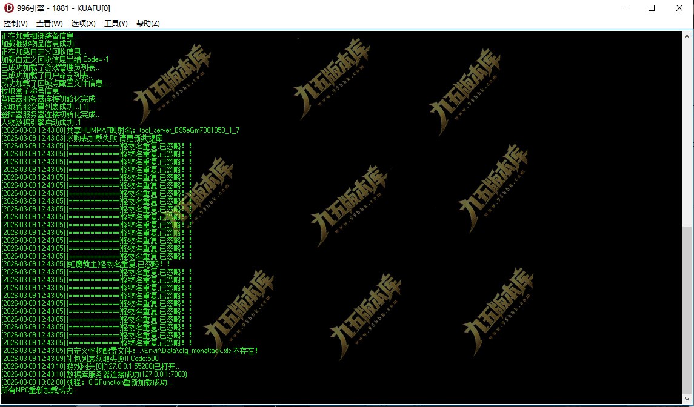Select the [虹魔教主]怪物名重复 log entry
The image size is (694, 407).
[86, 264]
